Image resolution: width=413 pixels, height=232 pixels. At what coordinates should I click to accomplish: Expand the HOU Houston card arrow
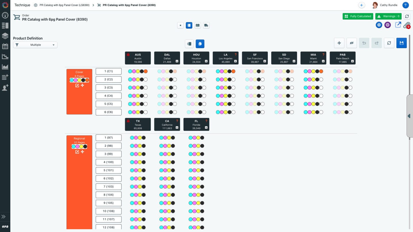206,61
